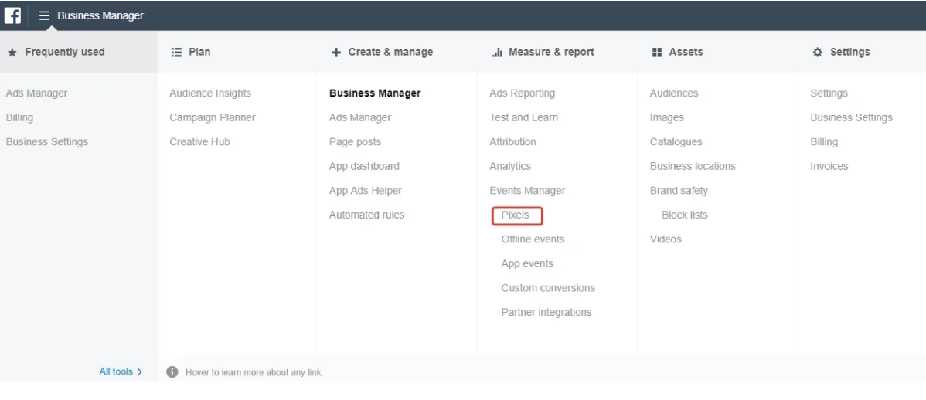
Task: Open Ads Manager under Frequently used
Action: pyautogui.click(x=36, y=93)
